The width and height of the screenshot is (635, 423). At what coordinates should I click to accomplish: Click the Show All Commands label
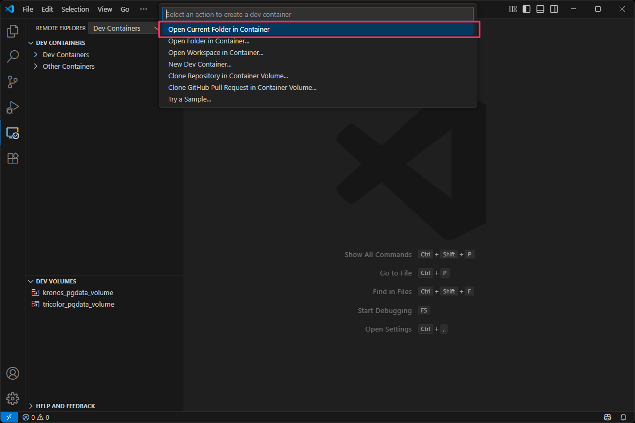[378, 254]
